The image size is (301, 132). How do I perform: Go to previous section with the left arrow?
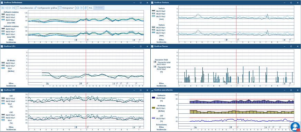6,8
